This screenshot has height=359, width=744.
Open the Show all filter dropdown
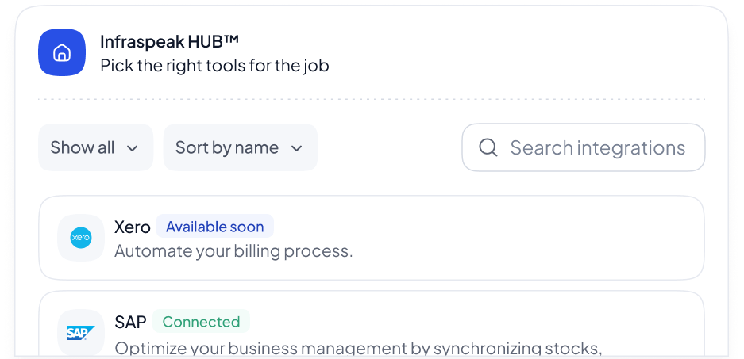tap(96, 147)
